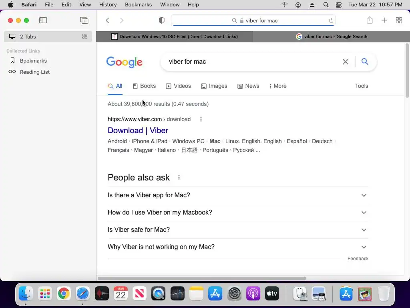The width and height of the screenshot is (410, 308).
Task: Go forward with the forward arrow
Action: coord(122,20)
